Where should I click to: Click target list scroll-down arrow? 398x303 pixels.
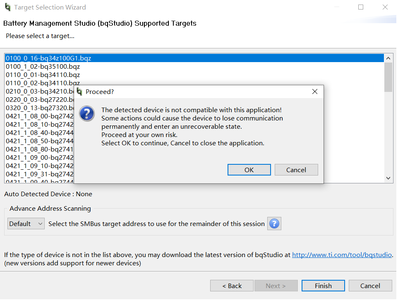(388, 178)
